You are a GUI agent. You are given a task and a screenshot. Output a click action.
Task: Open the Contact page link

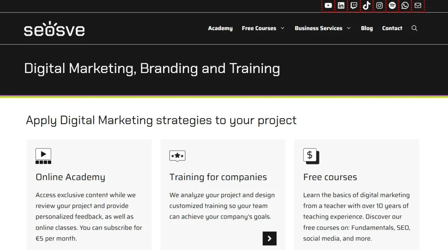pos(392,28)
